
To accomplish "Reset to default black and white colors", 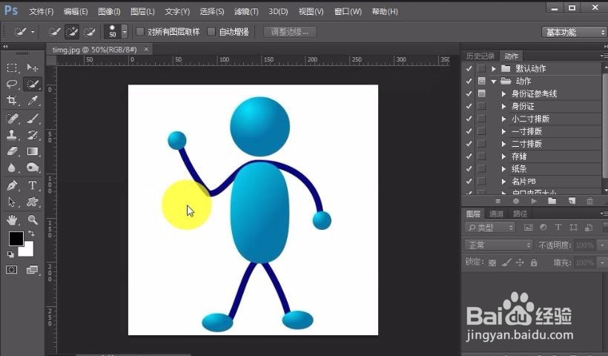I will click(10, 254).
